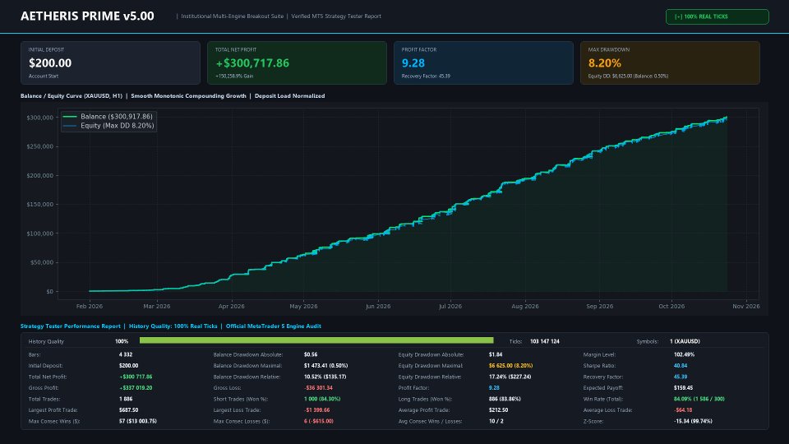Select the Initial Deposit $200.00 card
Viewport: 789px width, 444px height.
pos(110,63)
